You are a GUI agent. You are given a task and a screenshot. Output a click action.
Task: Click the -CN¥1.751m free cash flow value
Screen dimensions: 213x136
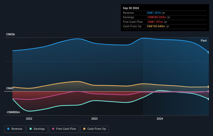(155, 22)
